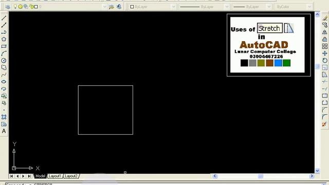329x185 pixels.
Task: Go to next layout tab arrow
Action: pos(23,176)
